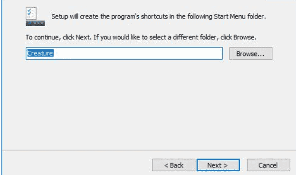The width and height of the screenshot is (296, 175).
Task: Click the horizontal separator line above the buttons
Action: pyautogui.click(x=149, y=150)
